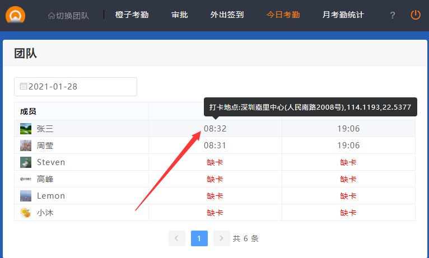Open the 审批 tab
The width and height of the screenshot is (429, 258).
point(179,15)
